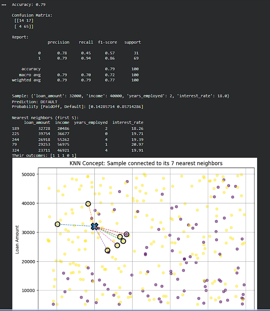The height and width of the screenshot is (311, 270).
Task: Click the KNN Concept chart title
Action: tap(146, 163)
